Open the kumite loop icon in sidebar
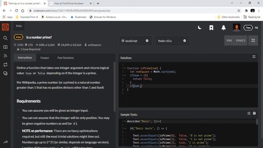Image resolution: width=263 pixels, height=148 pixels. point(5,65)
